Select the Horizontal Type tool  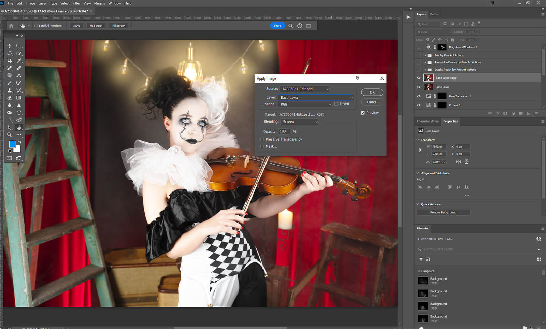coord(19,113)
